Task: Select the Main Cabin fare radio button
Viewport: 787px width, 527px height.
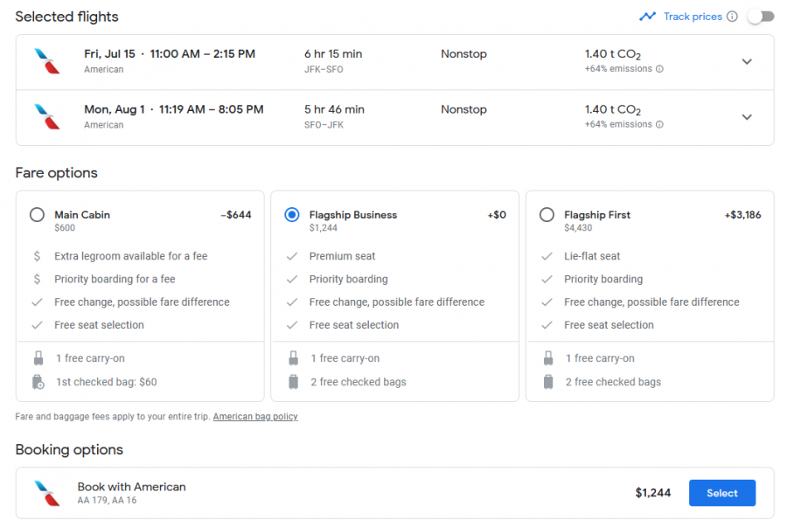Action: coord(37,215)
